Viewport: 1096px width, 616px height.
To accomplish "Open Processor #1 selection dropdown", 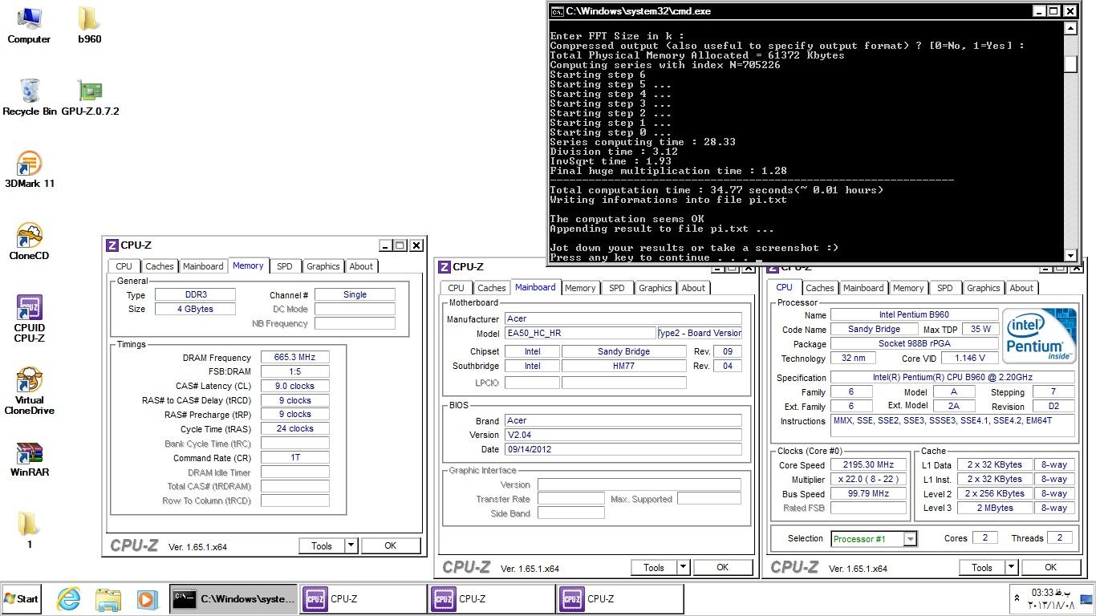I will pos(874,538).
